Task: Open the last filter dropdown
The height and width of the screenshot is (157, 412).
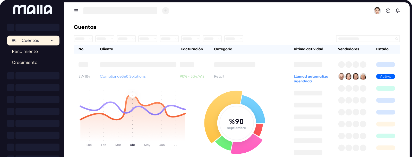Action: [x=234, y=39]
